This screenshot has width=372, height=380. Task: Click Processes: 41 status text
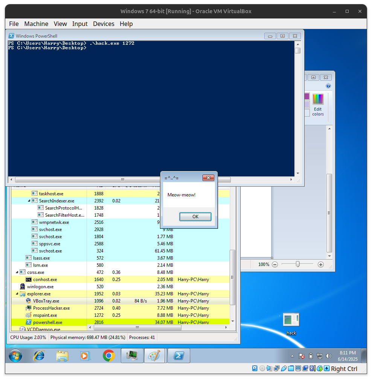(x=142, y=337)
